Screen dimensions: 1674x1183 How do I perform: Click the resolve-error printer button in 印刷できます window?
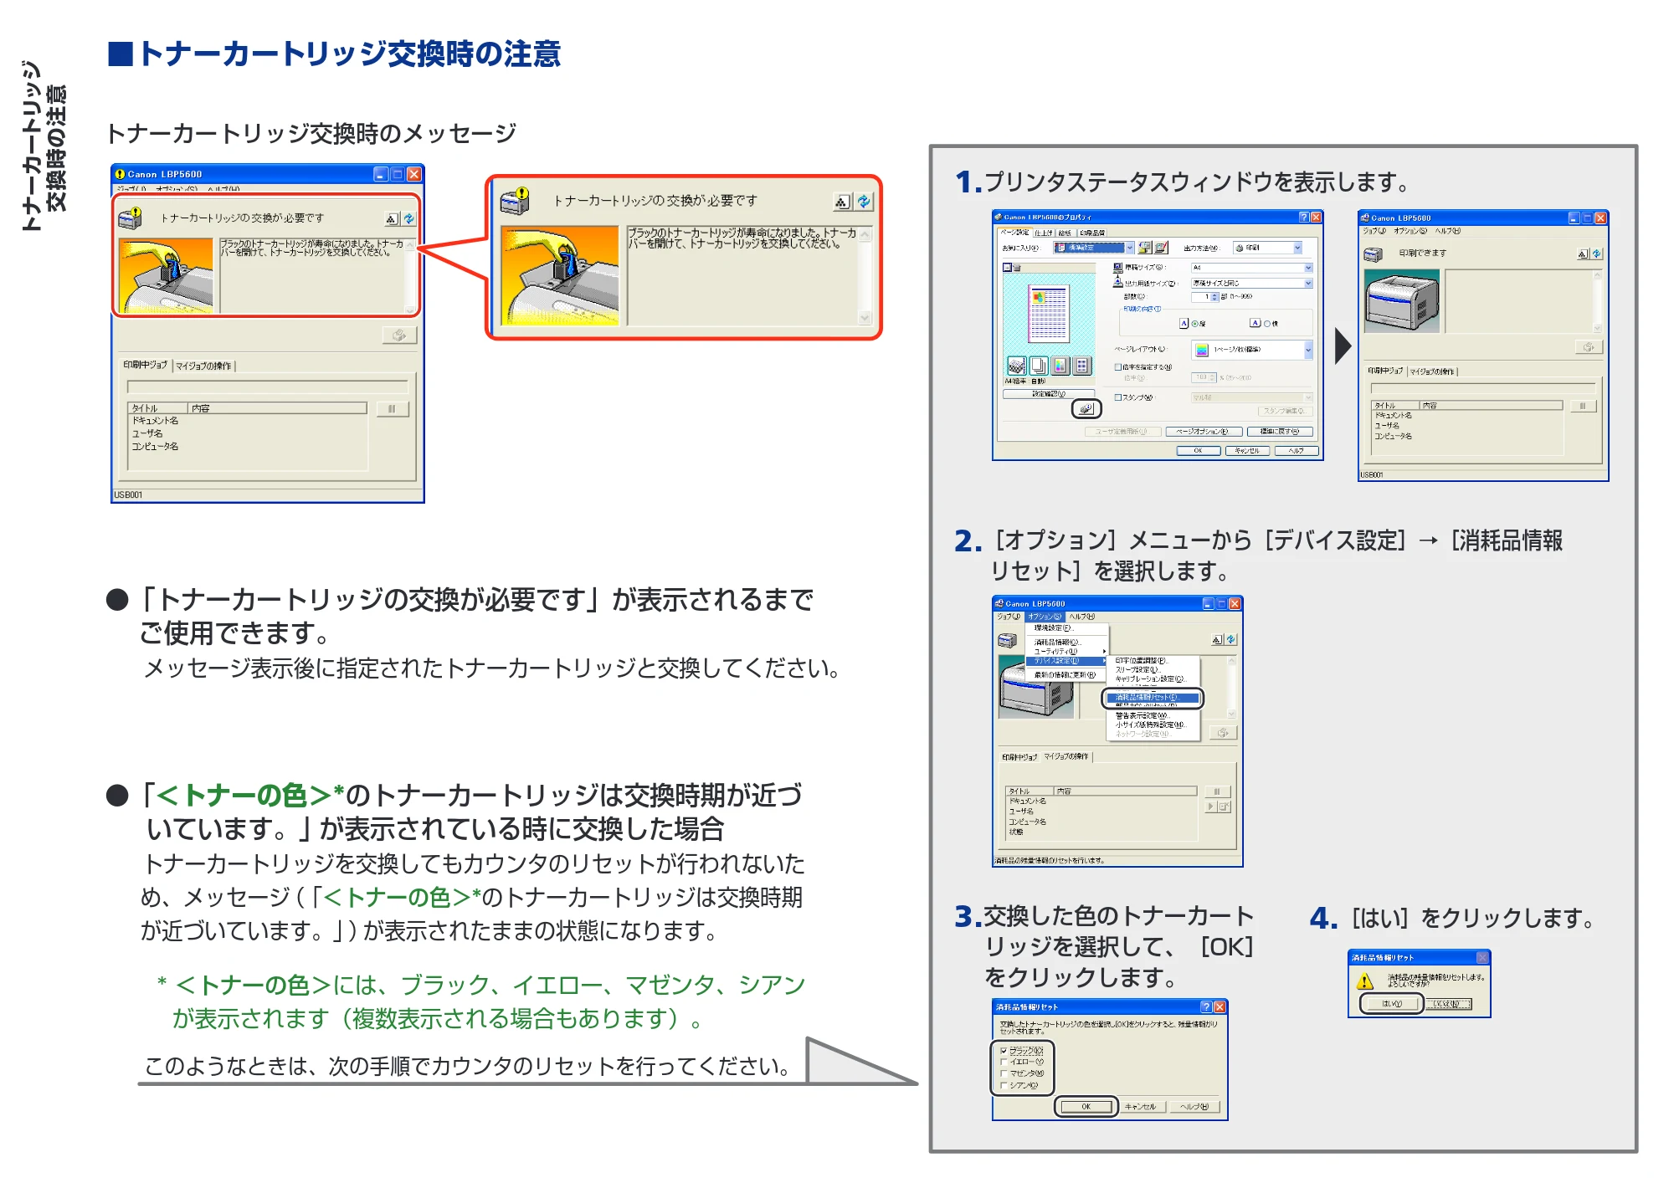point(1588,347)
